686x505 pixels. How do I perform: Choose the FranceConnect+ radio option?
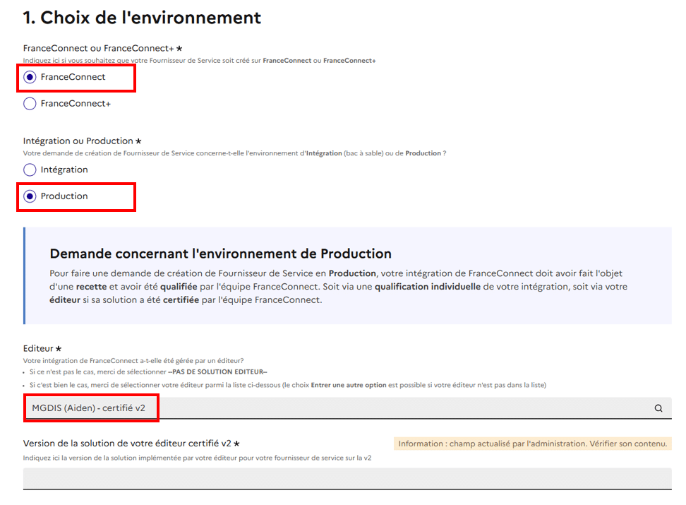30,104
